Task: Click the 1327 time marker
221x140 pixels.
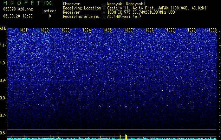Action: coord(149,30)
